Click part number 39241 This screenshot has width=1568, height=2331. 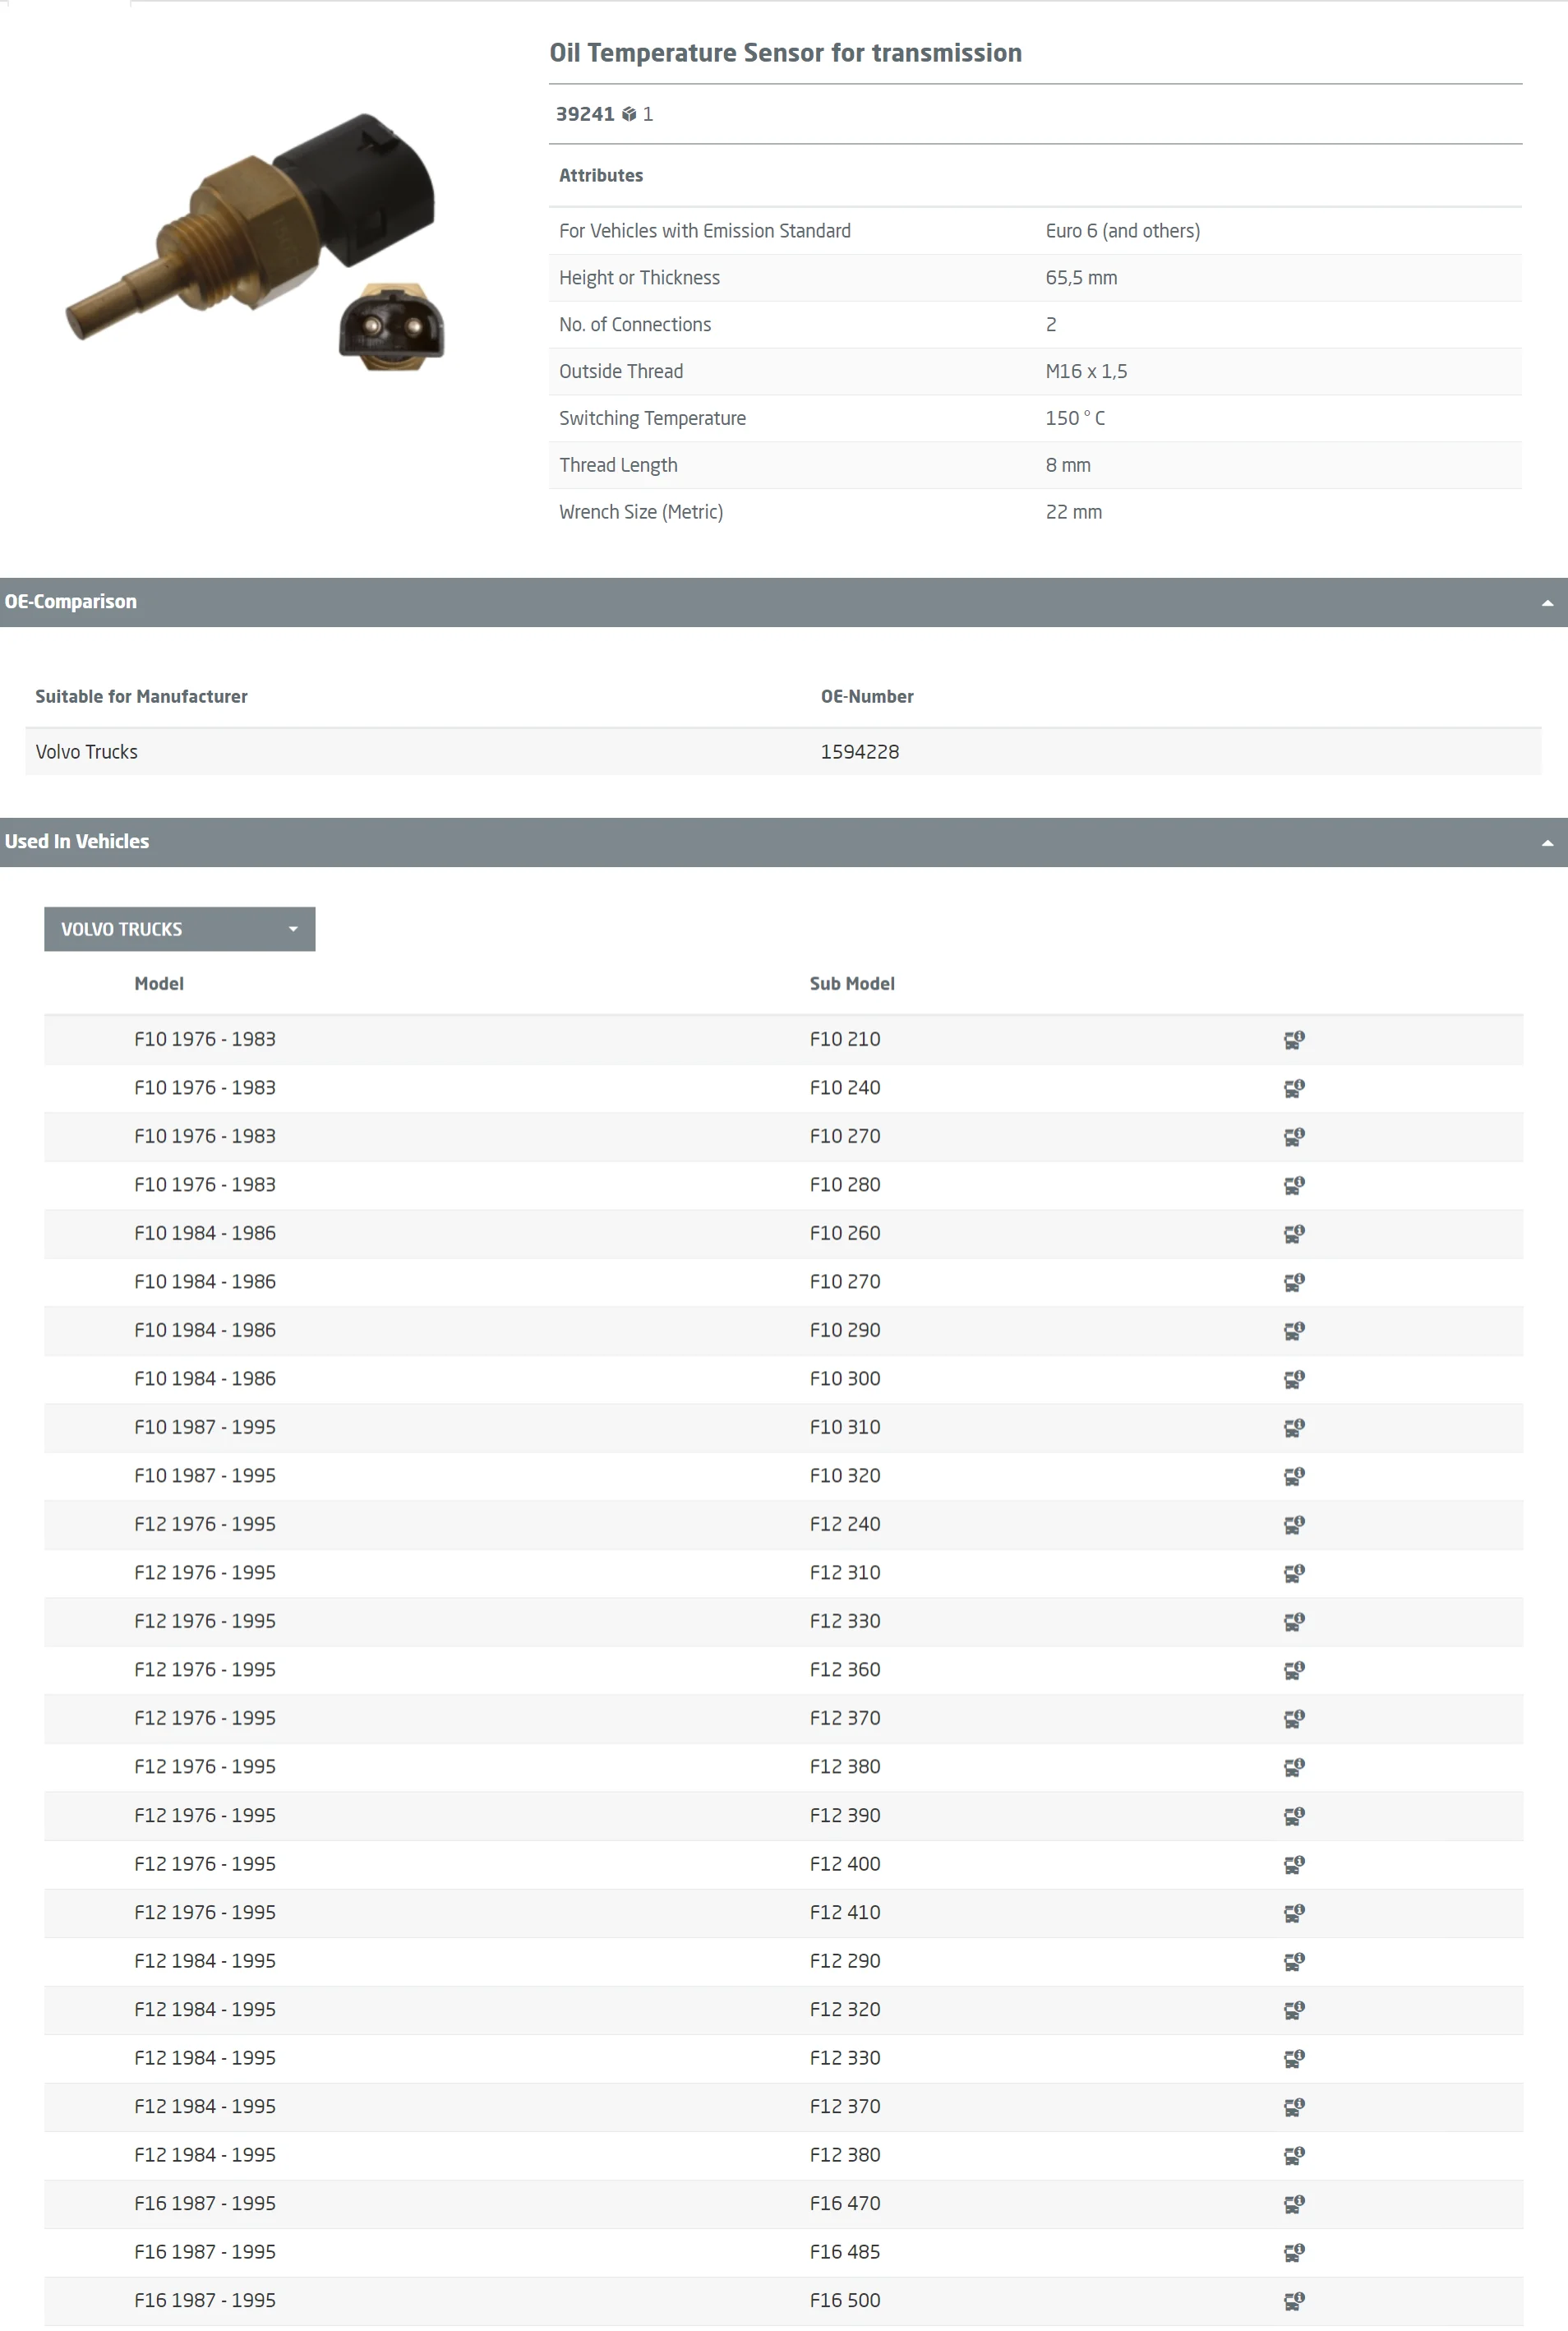click(x=585, y=114)
